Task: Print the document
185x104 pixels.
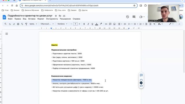Action: pyautogui.click(x=18, y=24)
